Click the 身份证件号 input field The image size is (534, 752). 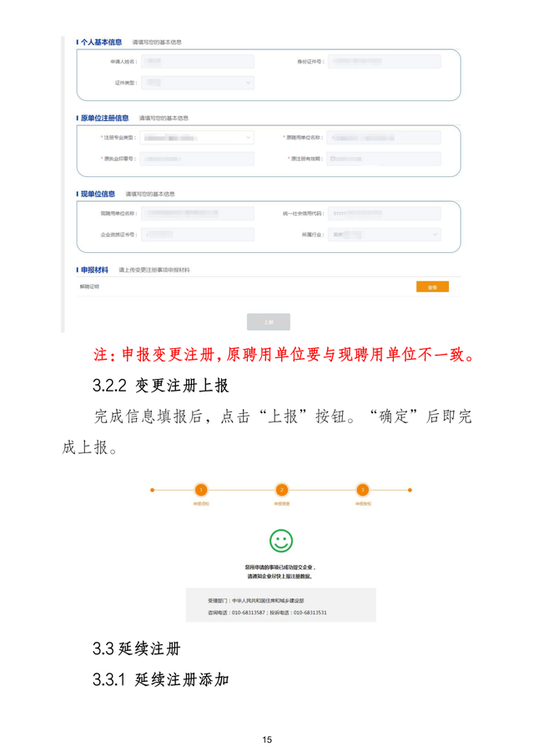click(x=384, y=62)
